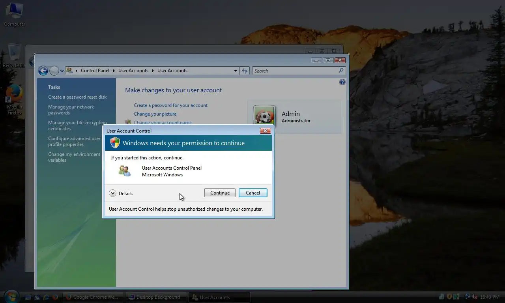Click the Admin soccer ball account picture

[264, 116]
